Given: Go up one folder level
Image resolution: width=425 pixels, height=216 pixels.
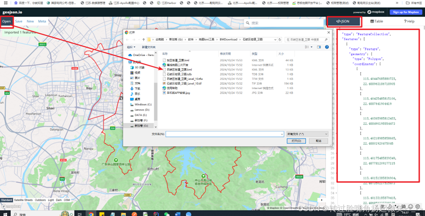Looking at the screenshot, I should click(x=143, y=40).
